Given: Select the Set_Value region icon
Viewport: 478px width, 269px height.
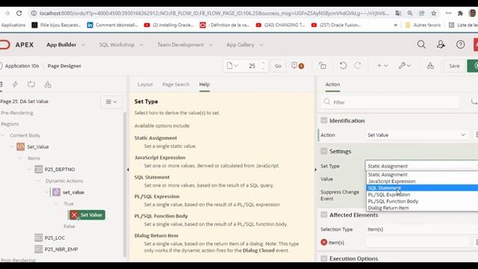Looking at the screenshot, I should tap(20, 146).
